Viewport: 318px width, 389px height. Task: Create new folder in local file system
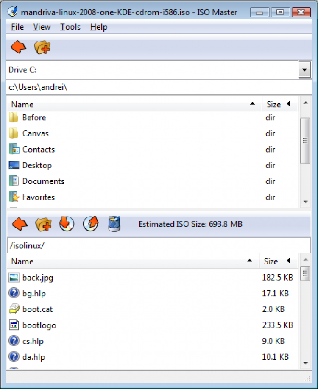point(42,47)
